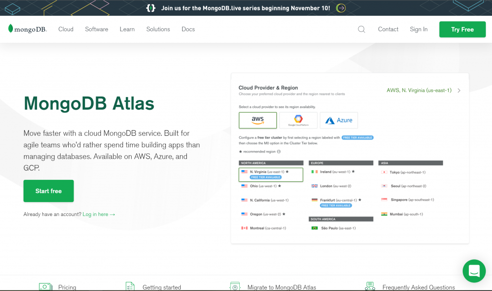Screen dimensions: 492x291
Task: Click the MongoDB leaf logo
Action: [27, 29]
